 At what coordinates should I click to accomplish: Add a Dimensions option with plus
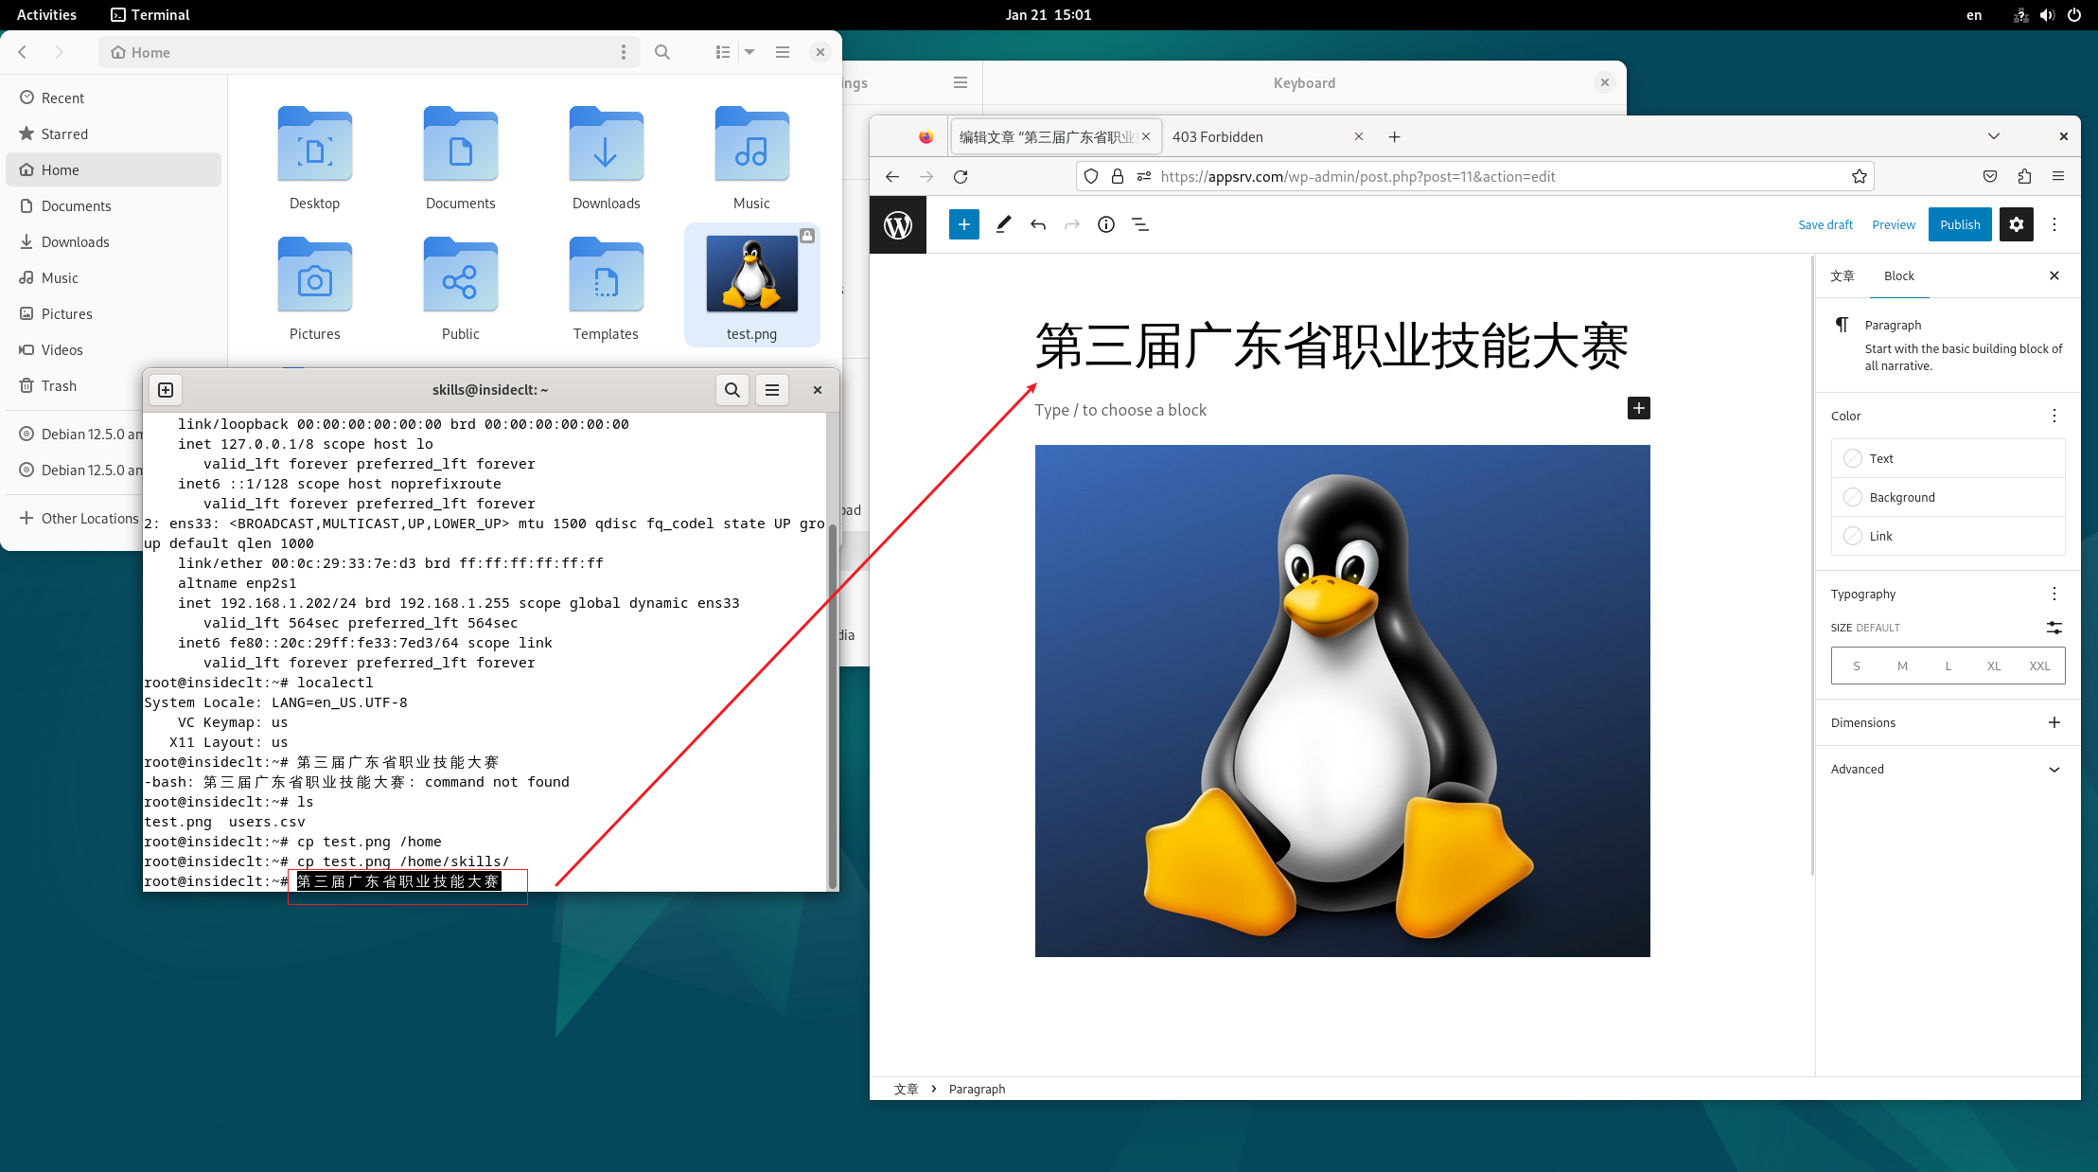(2054, 722)
